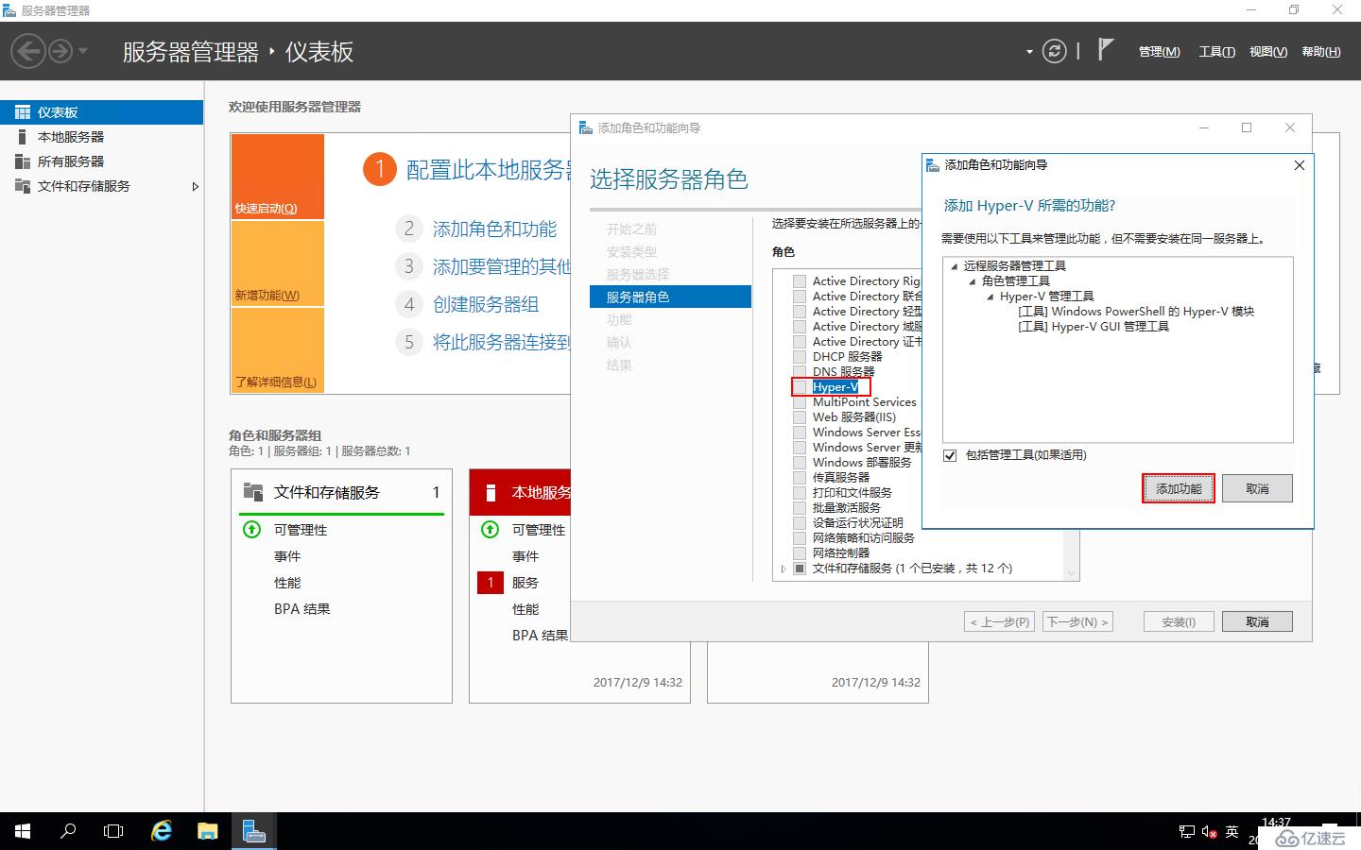Select 仪表板 in the left sidebar

[101, 112]
